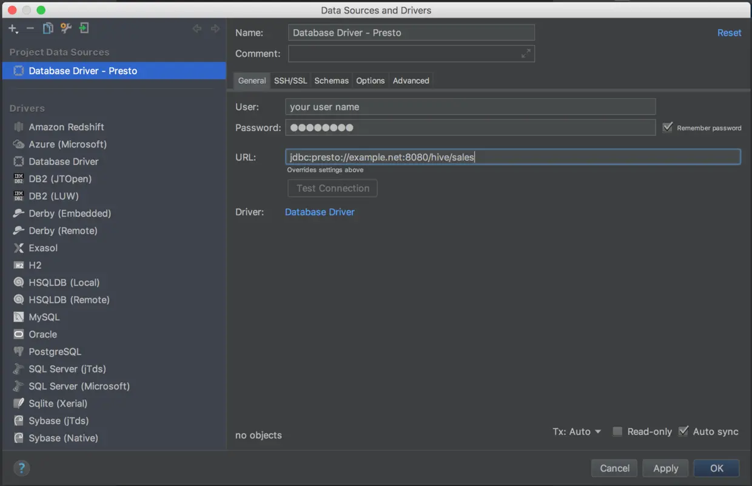This screenshot has width=752, height=486.
Task: Open the Tx: Auto dropdown
Action: 577,431
